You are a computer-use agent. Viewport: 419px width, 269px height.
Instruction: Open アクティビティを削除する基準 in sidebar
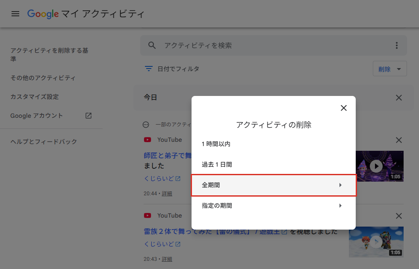(x=50, y=54)
